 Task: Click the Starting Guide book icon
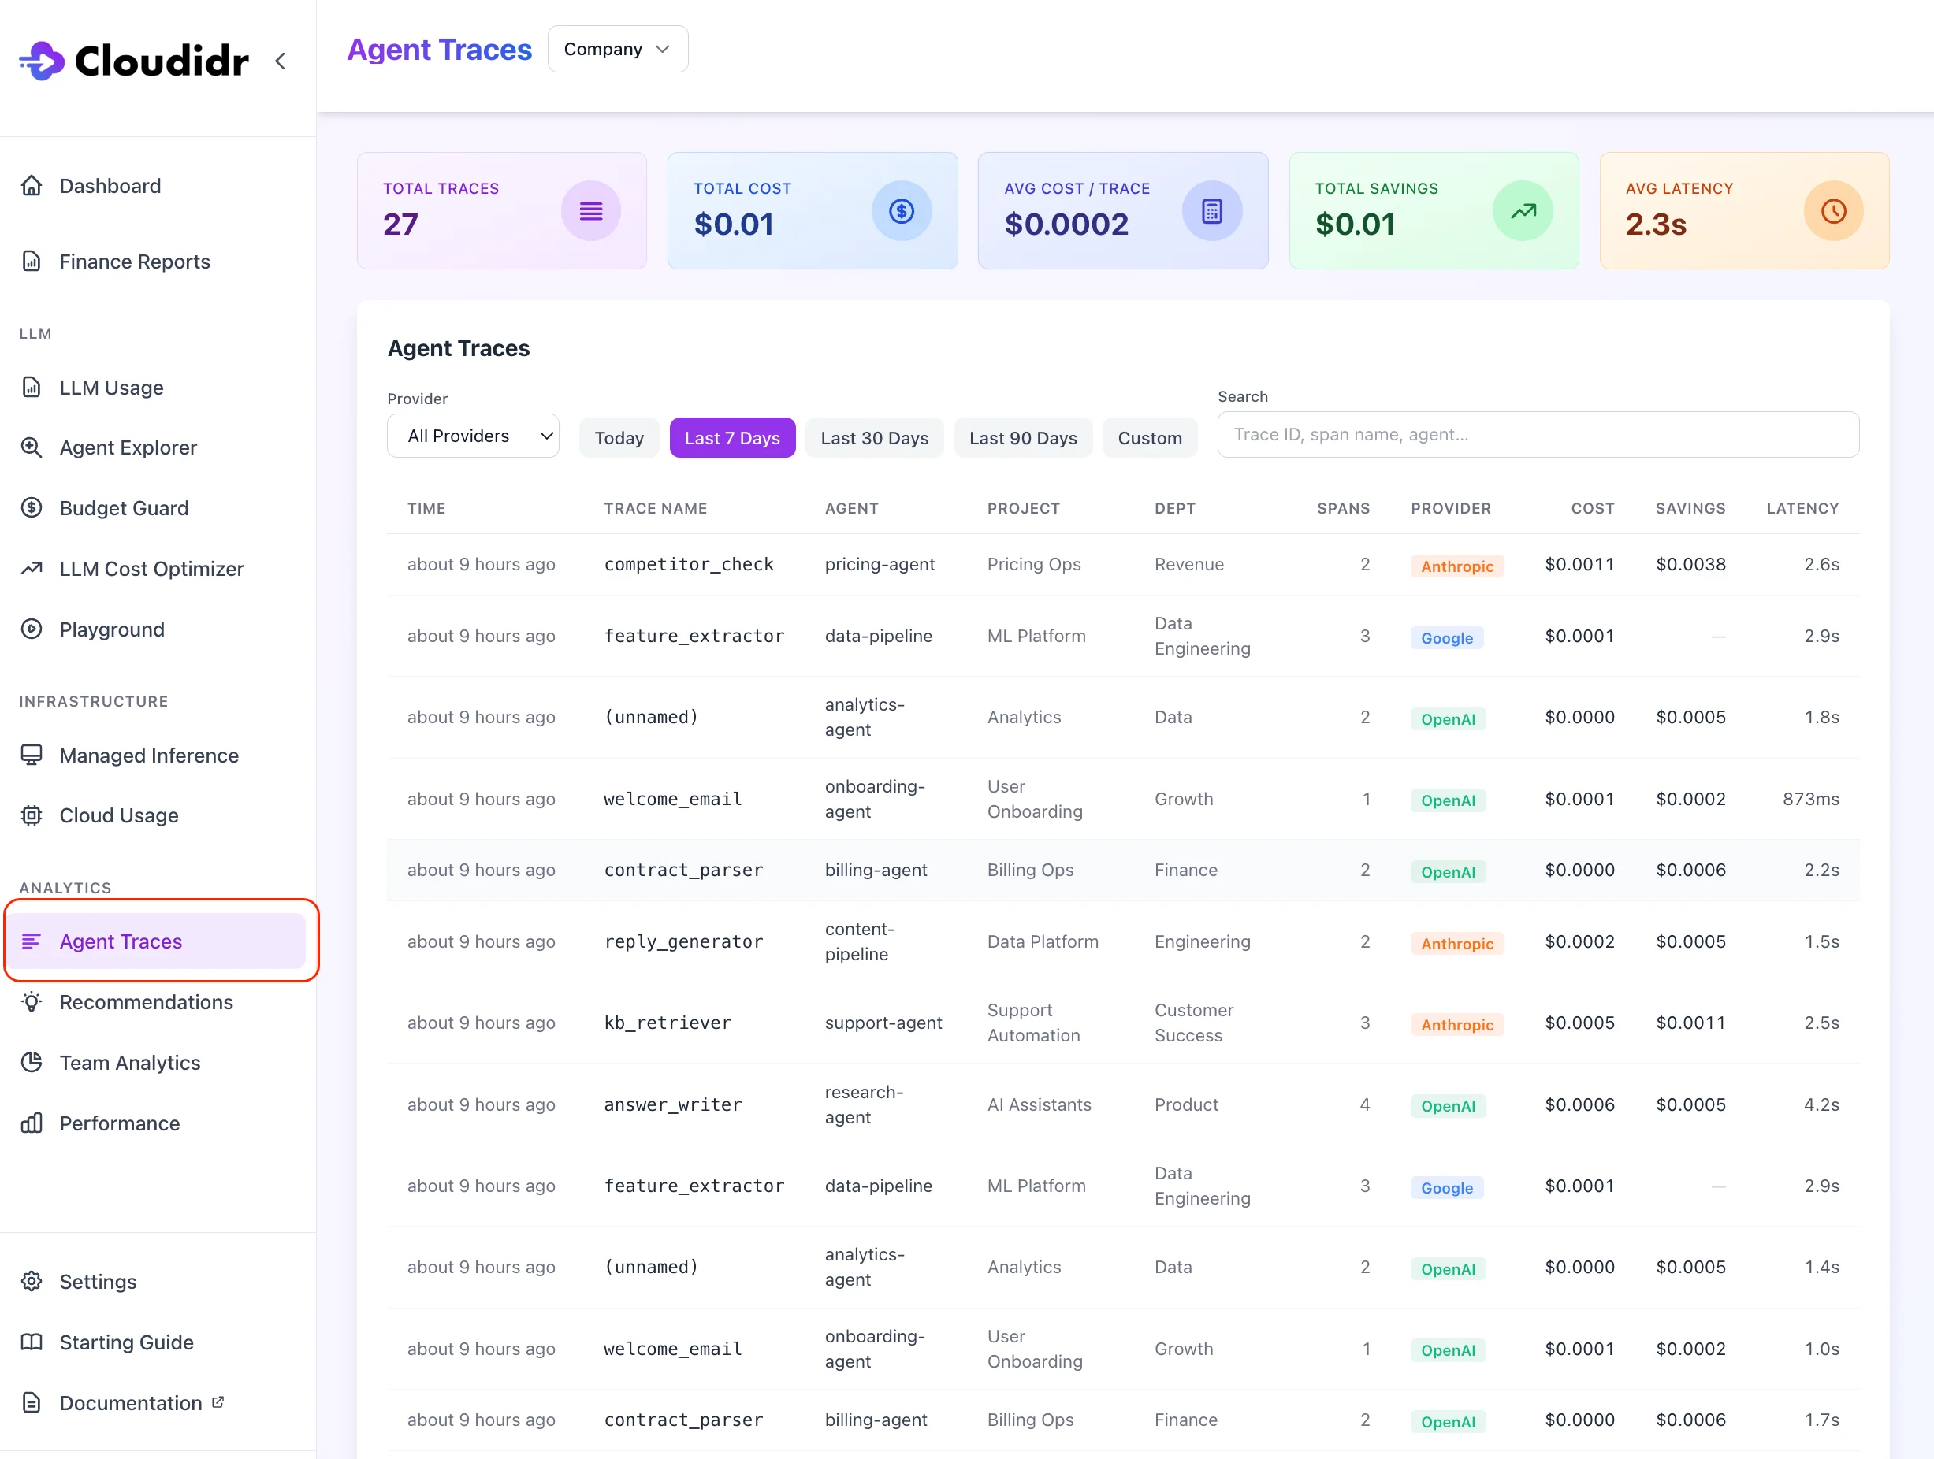click(32, 1342)
